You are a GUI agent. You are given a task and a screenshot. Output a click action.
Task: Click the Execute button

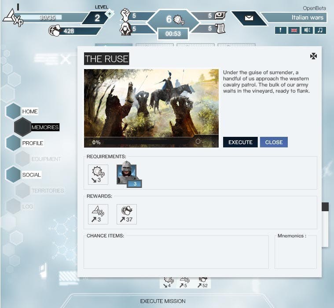(x=240, y=142)
